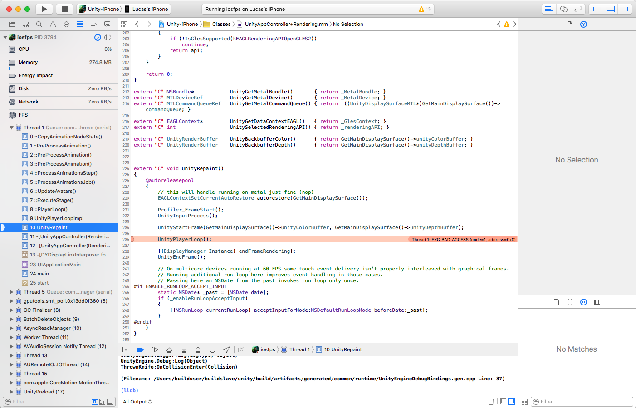Select the Debug navigator tab
636x408 pixels.
[80, 24]
